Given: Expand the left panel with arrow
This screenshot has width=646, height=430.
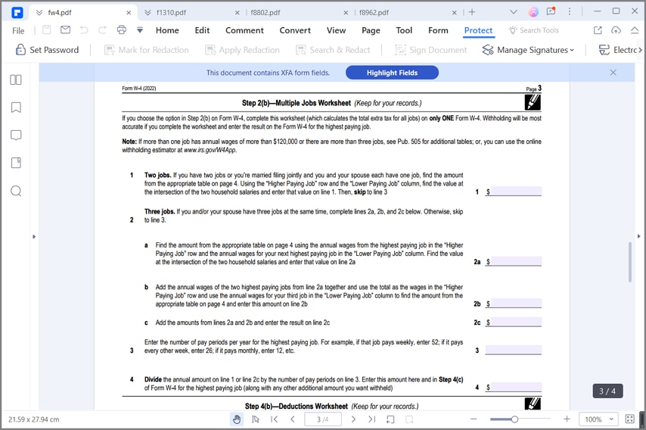Looking at the screenshot, I should click(34, 237).
